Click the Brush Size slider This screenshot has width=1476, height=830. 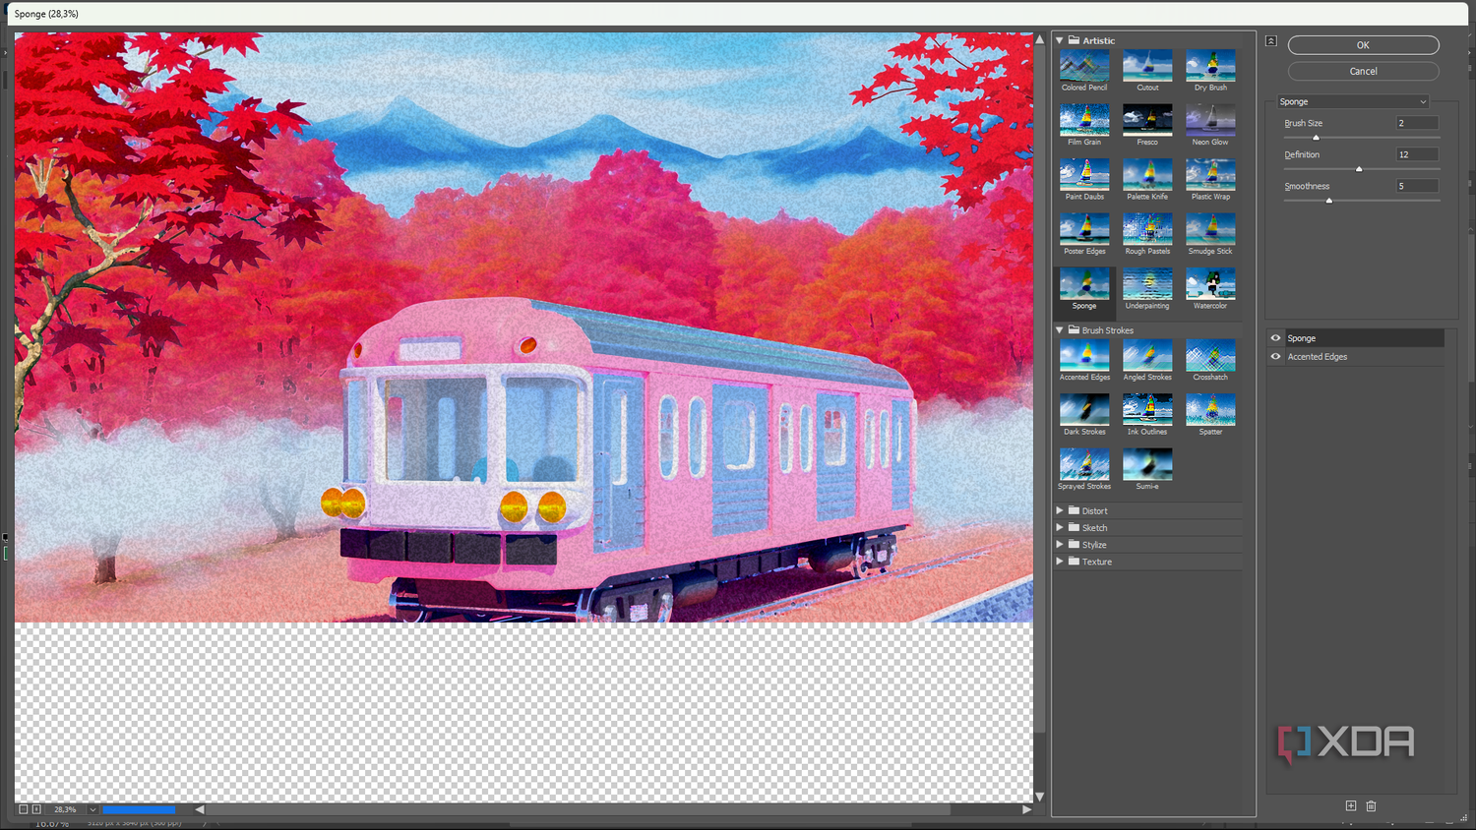tap(1362, 138)
